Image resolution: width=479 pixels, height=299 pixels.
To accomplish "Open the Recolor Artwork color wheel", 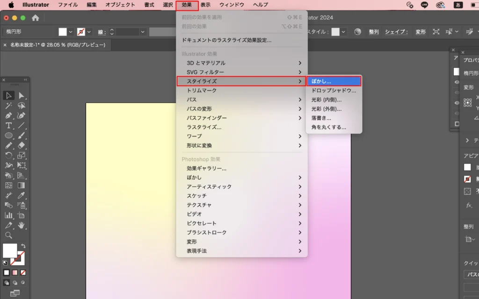I will pyautogui.click(x=358, y=32).
